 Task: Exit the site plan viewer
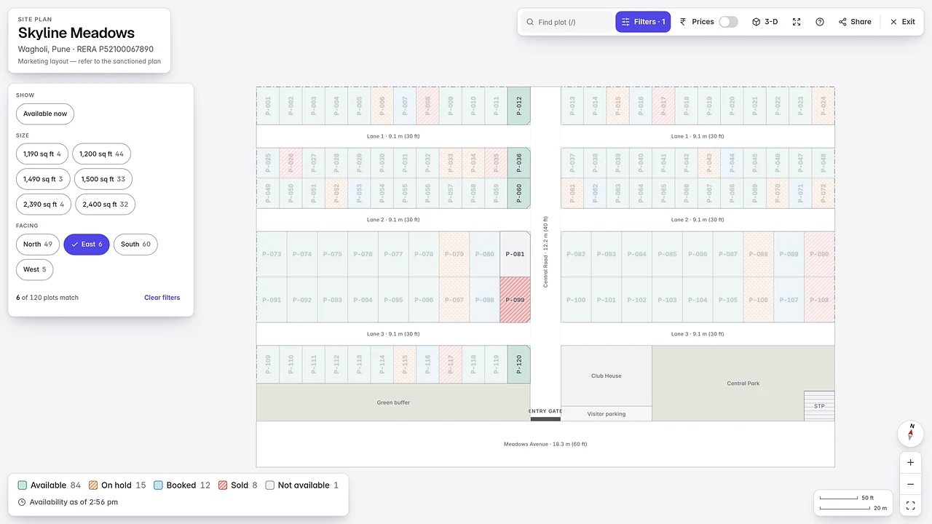pyautogui.click(x=903, y=22)
